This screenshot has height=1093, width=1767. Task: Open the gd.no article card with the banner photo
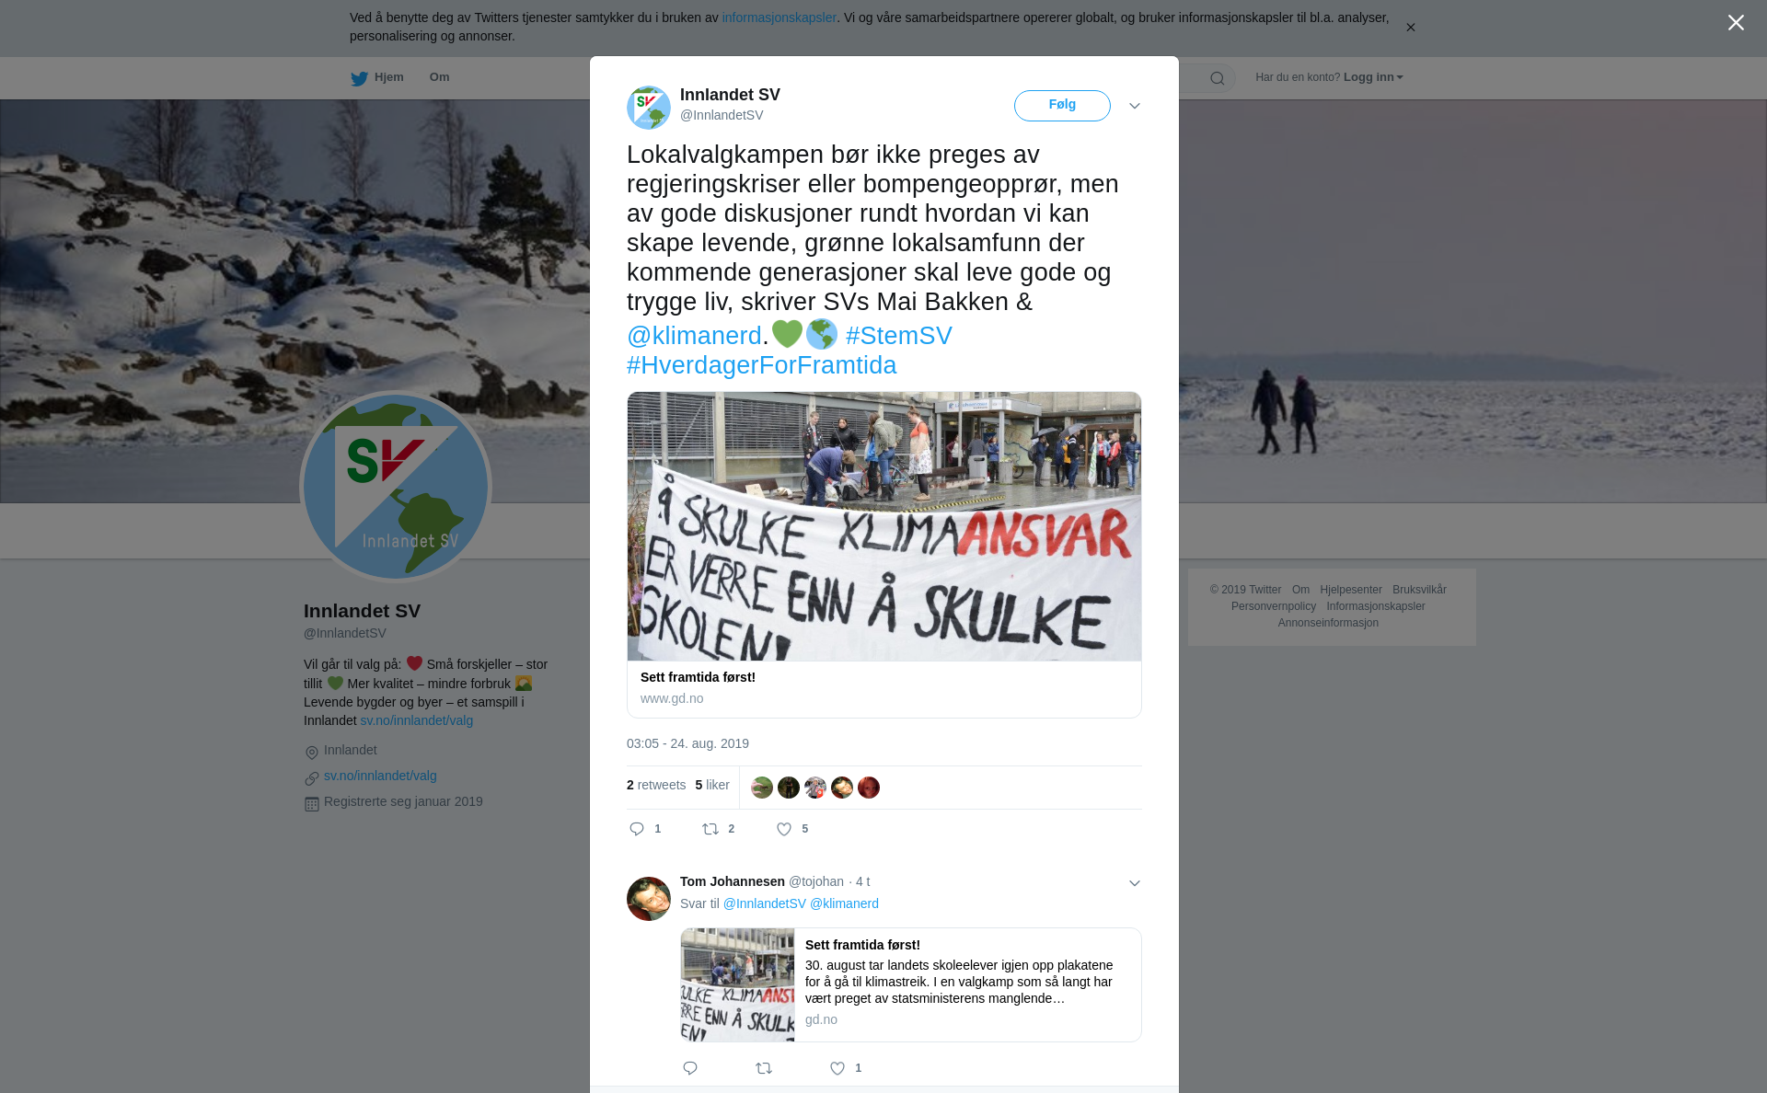coord(884,555)
